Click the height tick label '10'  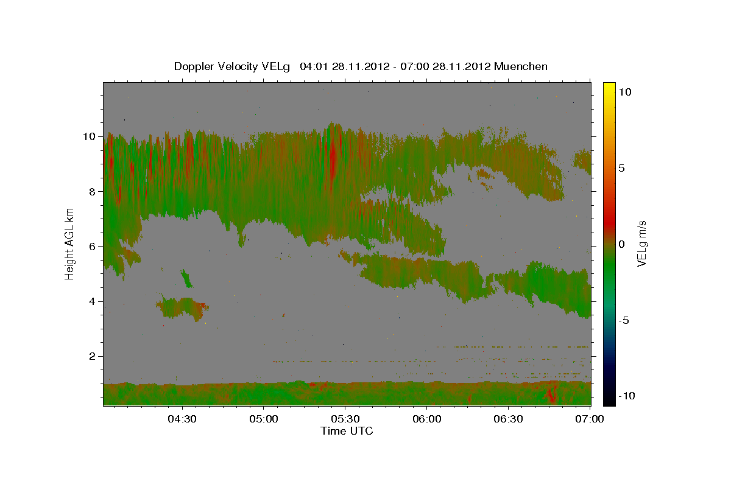(89, 136)
